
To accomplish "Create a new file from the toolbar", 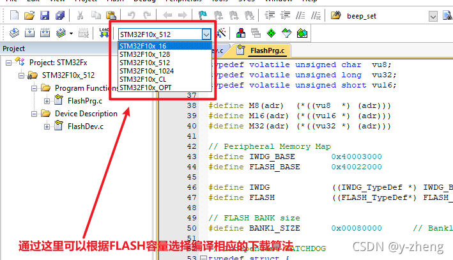I will tap(15, 15).
